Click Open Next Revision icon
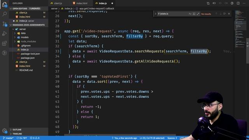 [226, 3]
